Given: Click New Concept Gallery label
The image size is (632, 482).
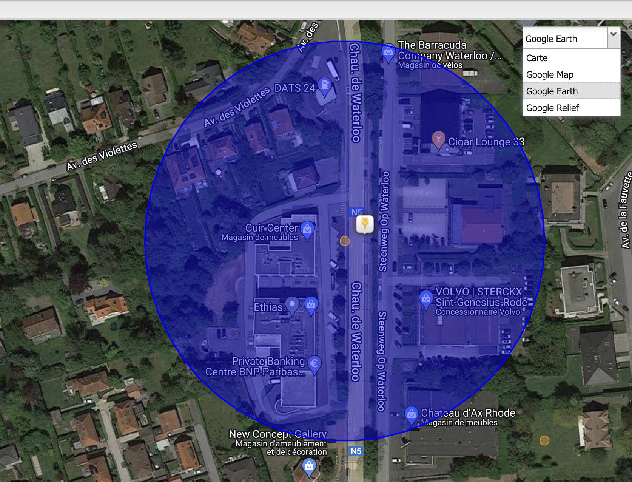Looking at the screenshot, I should pos(278,434).
